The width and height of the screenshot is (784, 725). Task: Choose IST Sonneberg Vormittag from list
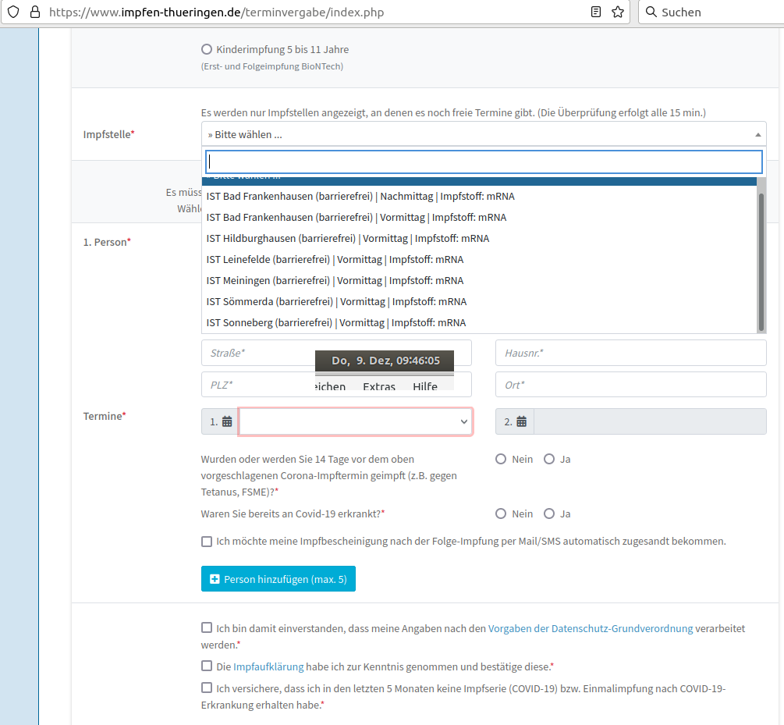click(335, 322)
